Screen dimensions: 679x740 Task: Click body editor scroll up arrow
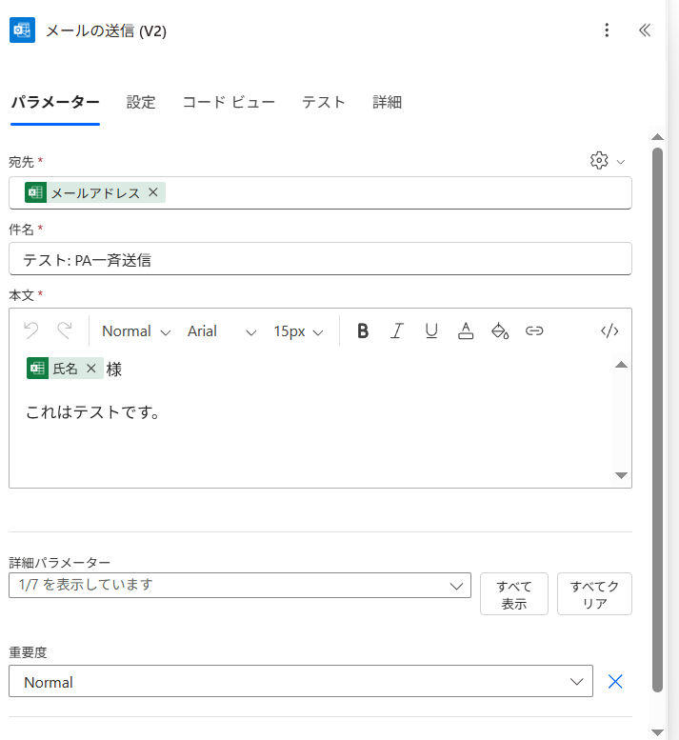click(622, 365)
